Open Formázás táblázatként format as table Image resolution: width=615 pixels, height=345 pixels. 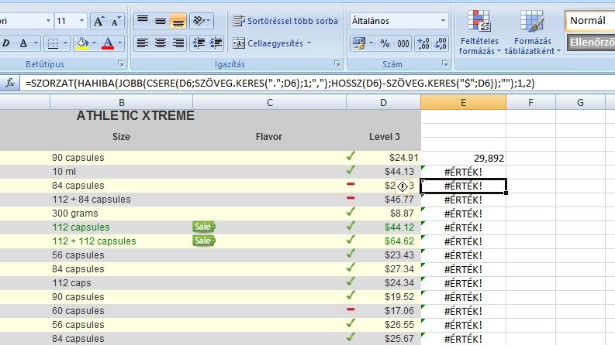click(532, 32)
